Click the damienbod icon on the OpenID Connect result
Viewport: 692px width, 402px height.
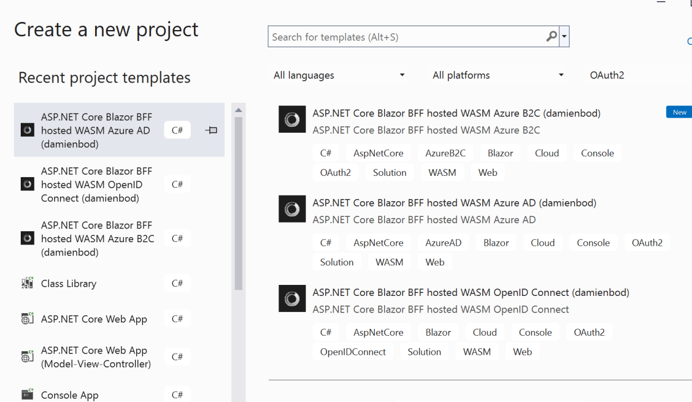[x=292, y=298]
